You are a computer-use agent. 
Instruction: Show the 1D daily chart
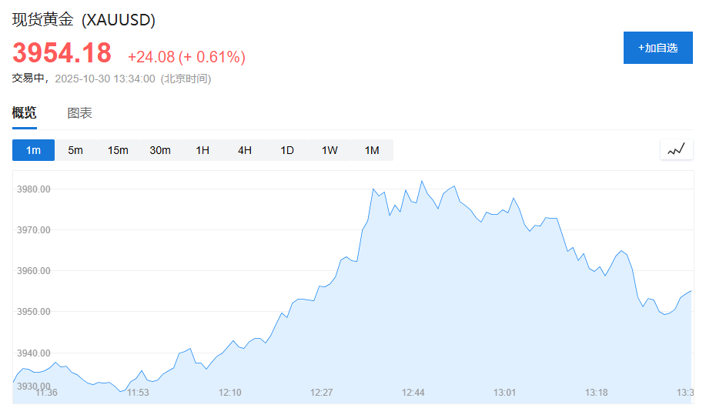click(x=287, y=150)
